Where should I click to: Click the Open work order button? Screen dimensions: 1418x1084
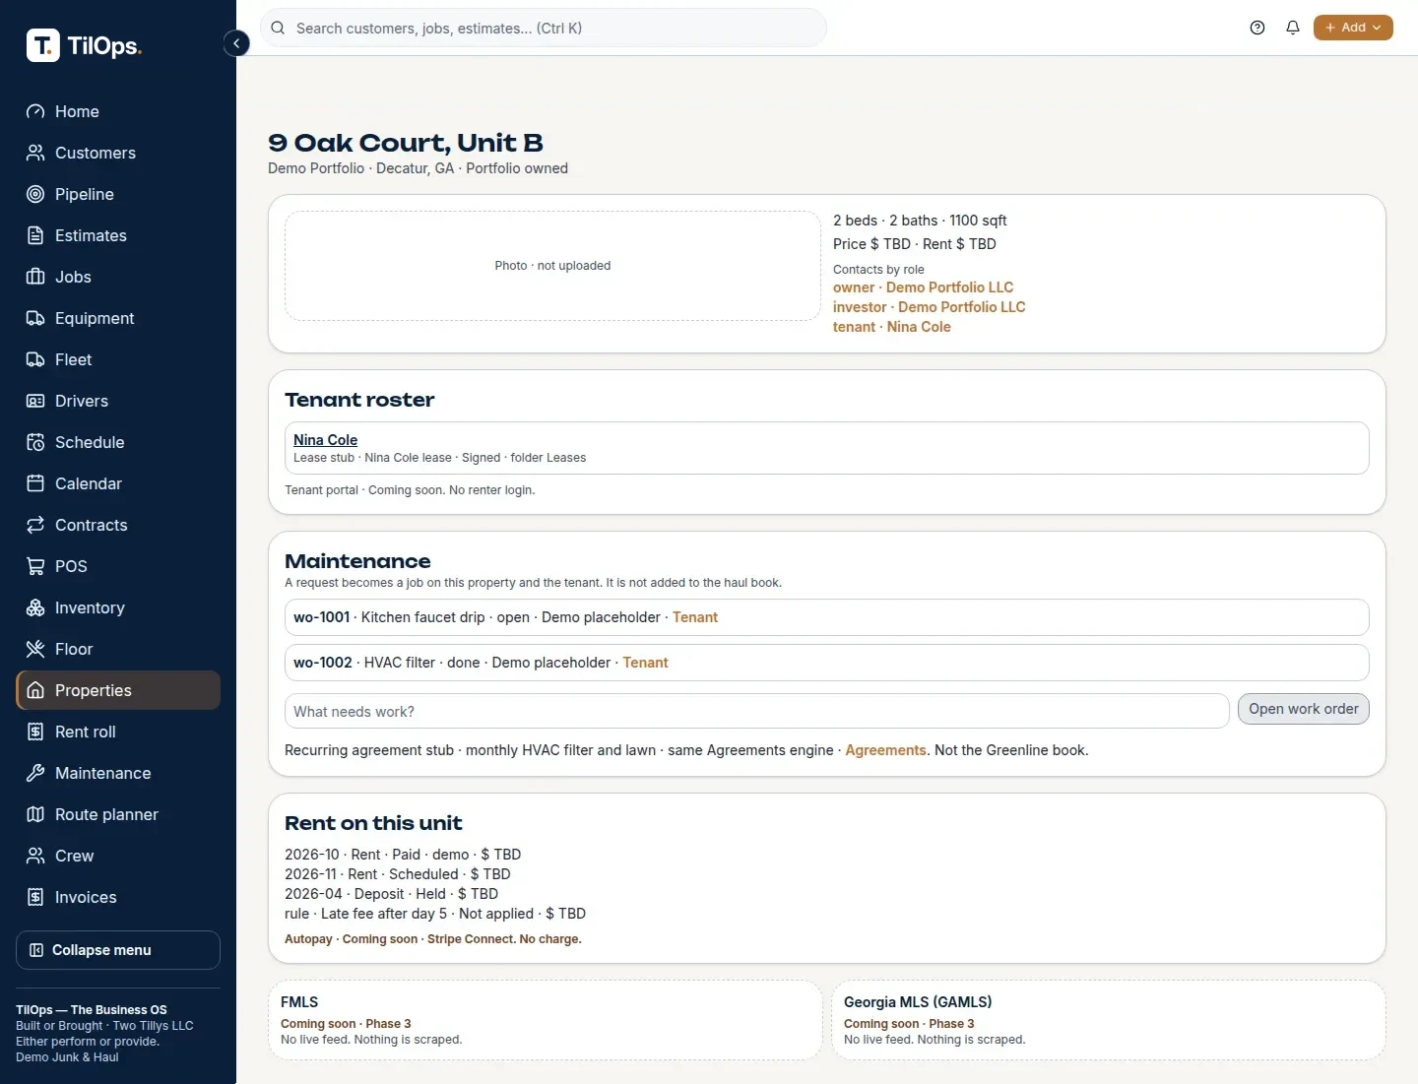pos(1303,709)
